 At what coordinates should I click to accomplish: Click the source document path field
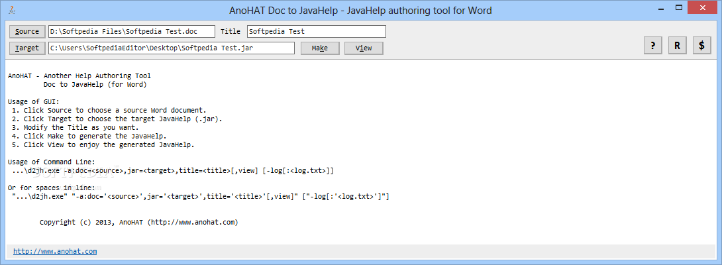click(x=132, y=31)
